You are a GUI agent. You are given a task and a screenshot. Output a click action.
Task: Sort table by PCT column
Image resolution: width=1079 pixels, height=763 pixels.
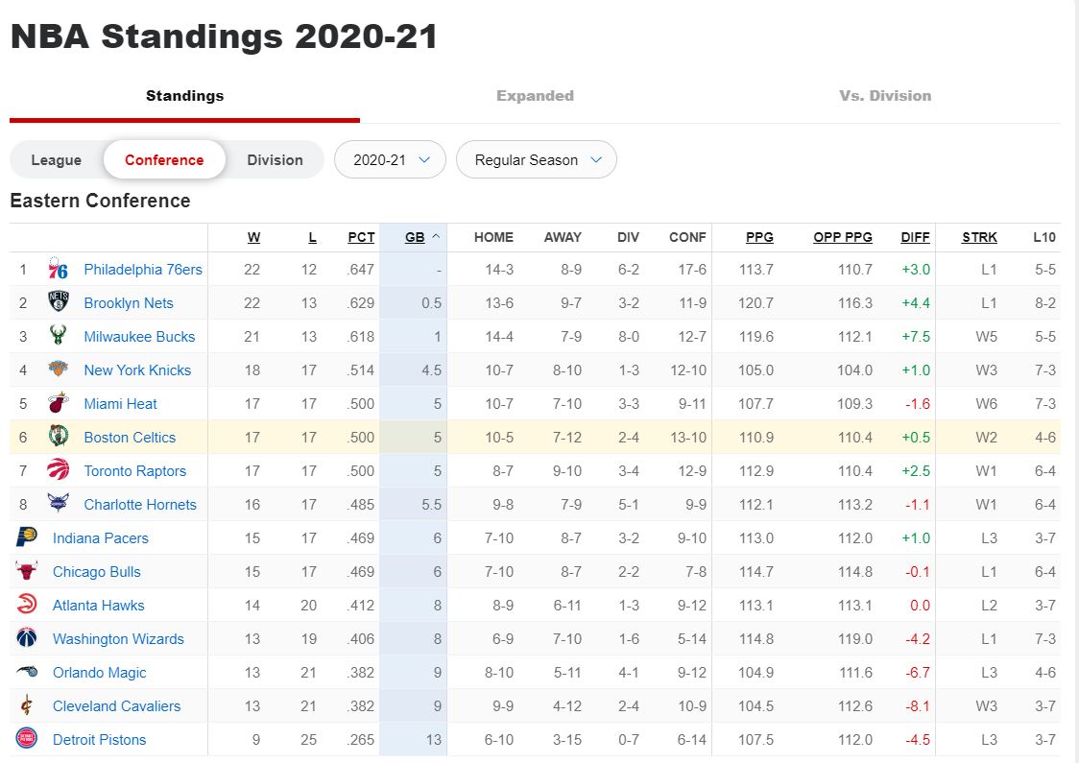361,237
